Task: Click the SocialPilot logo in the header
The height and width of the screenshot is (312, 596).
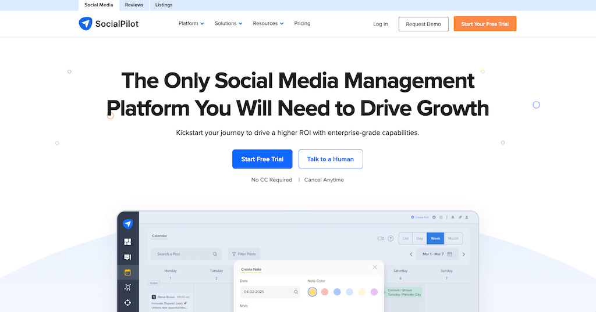Action: [x=109, y=24]
